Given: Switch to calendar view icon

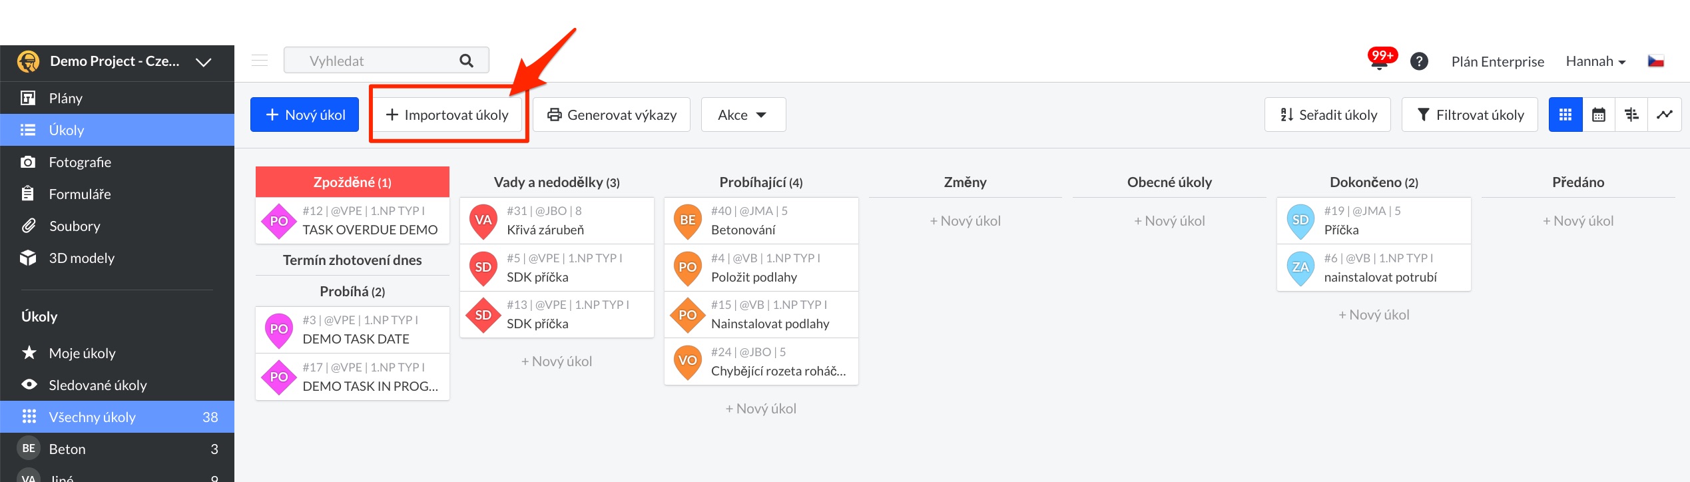Looking at the screenshot, I should (1599, 115).
